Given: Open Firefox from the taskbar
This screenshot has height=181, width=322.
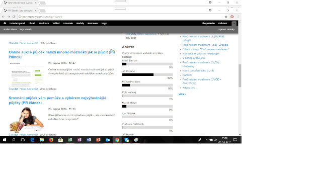Looking at the screenshot, I should (x=51, y=140).
